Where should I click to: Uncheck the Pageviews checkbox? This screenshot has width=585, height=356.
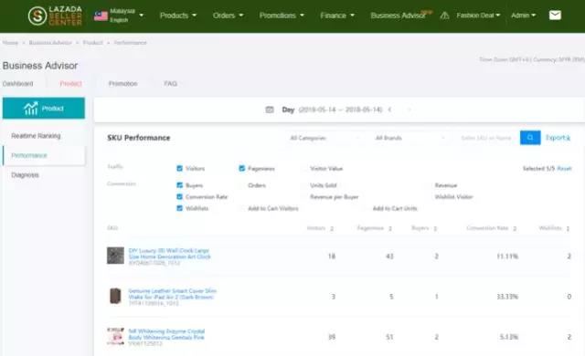(x=241, y=168)
